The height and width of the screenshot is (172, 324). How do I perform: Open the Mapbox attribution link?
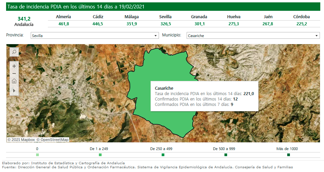coord(24,140)
